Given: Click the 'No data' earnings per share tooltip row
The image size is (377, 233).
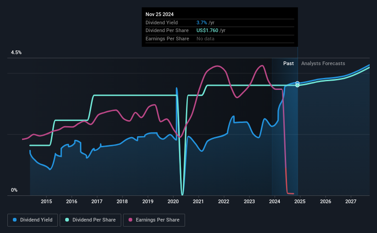Looking at the screenshot, I should [205, 39].
